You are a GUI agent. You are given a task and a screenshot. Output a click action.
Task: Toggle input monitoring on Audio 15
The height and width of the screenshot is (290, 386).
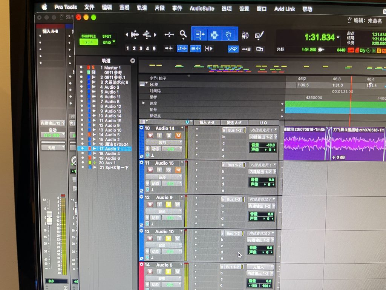(159, 170)
